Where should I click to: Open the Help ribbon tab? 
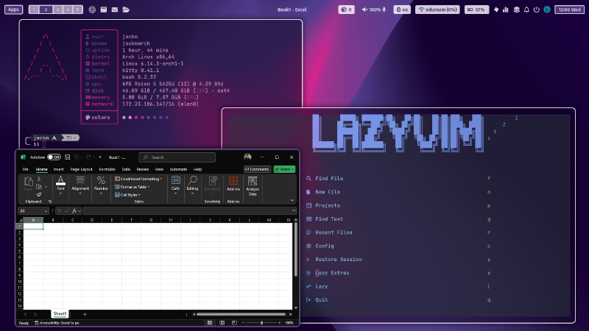197,169
